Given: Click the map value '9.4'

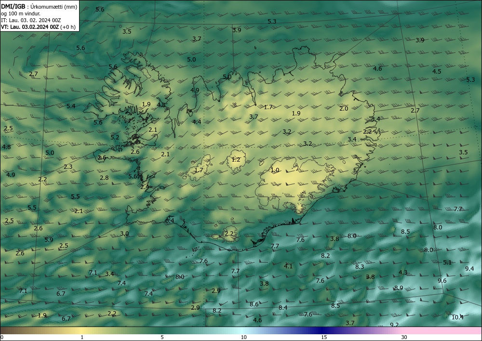Looking at the screenshot, I should pos(469,269).
